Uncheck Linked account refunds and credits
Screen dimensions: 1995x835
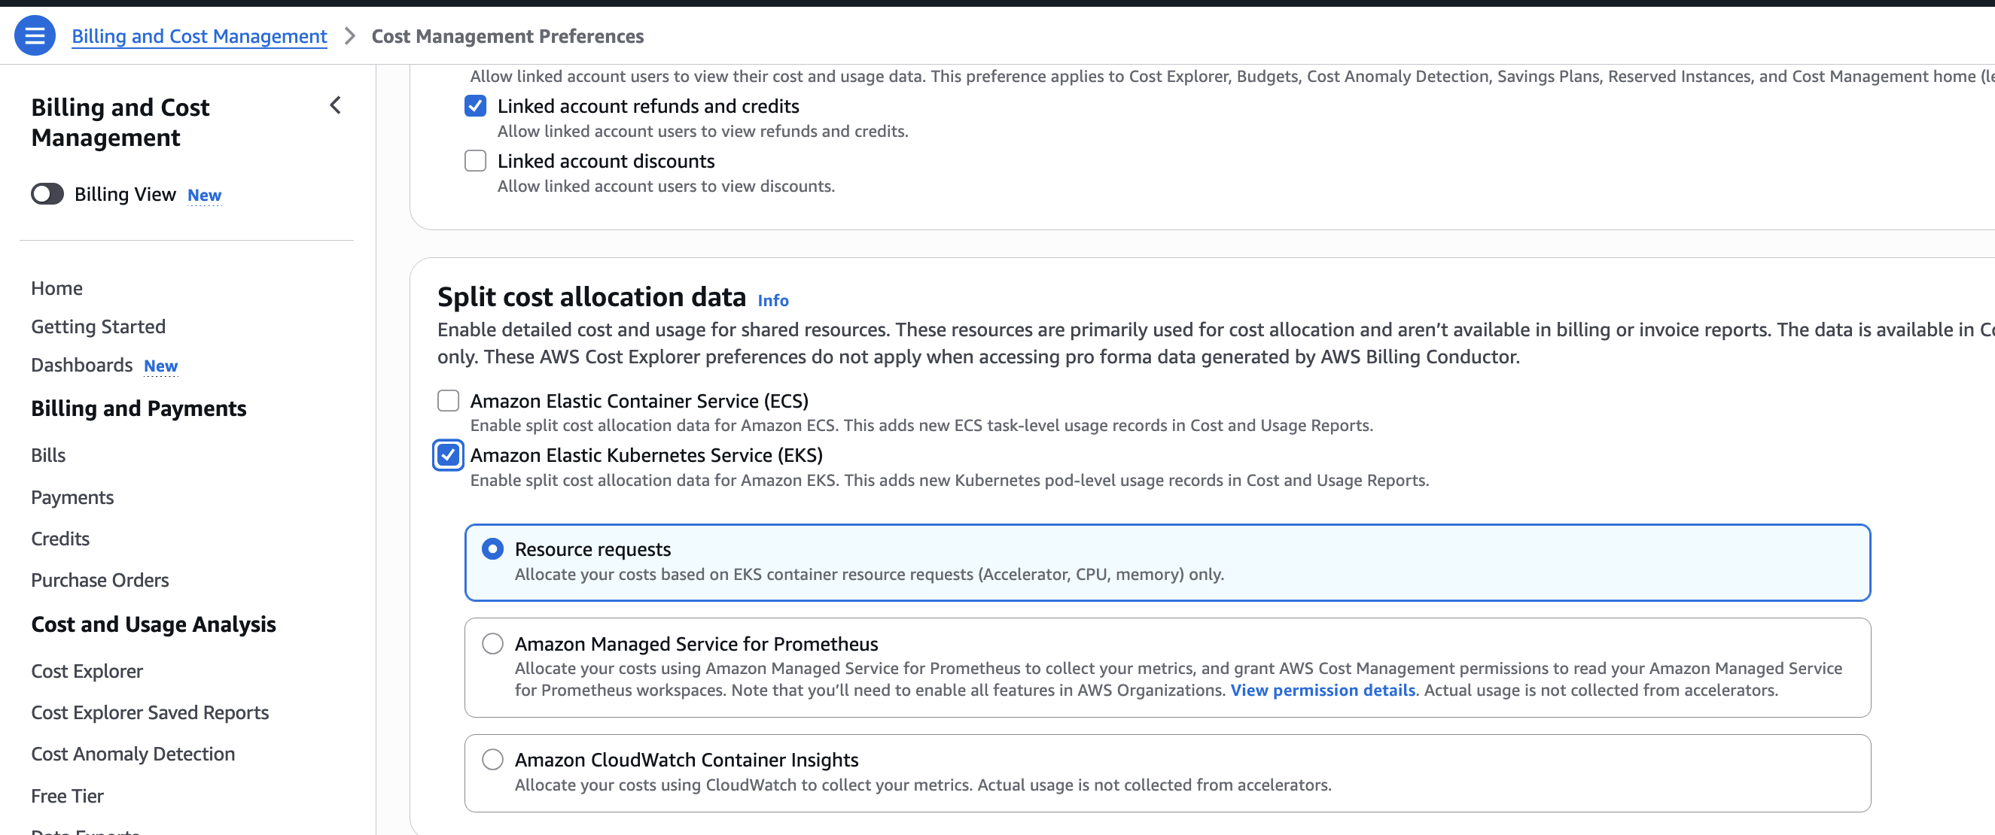tap(475, 106)
